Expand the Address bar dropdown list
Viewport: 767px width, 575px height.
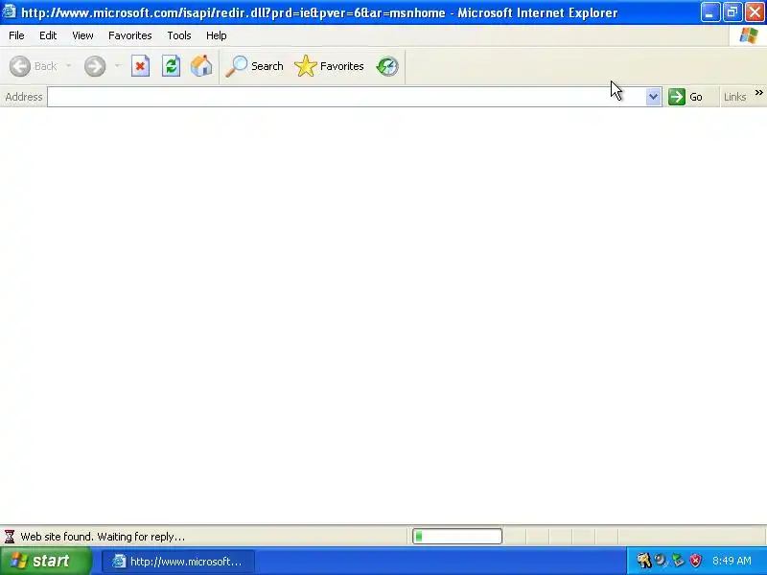tap(653, 97)
